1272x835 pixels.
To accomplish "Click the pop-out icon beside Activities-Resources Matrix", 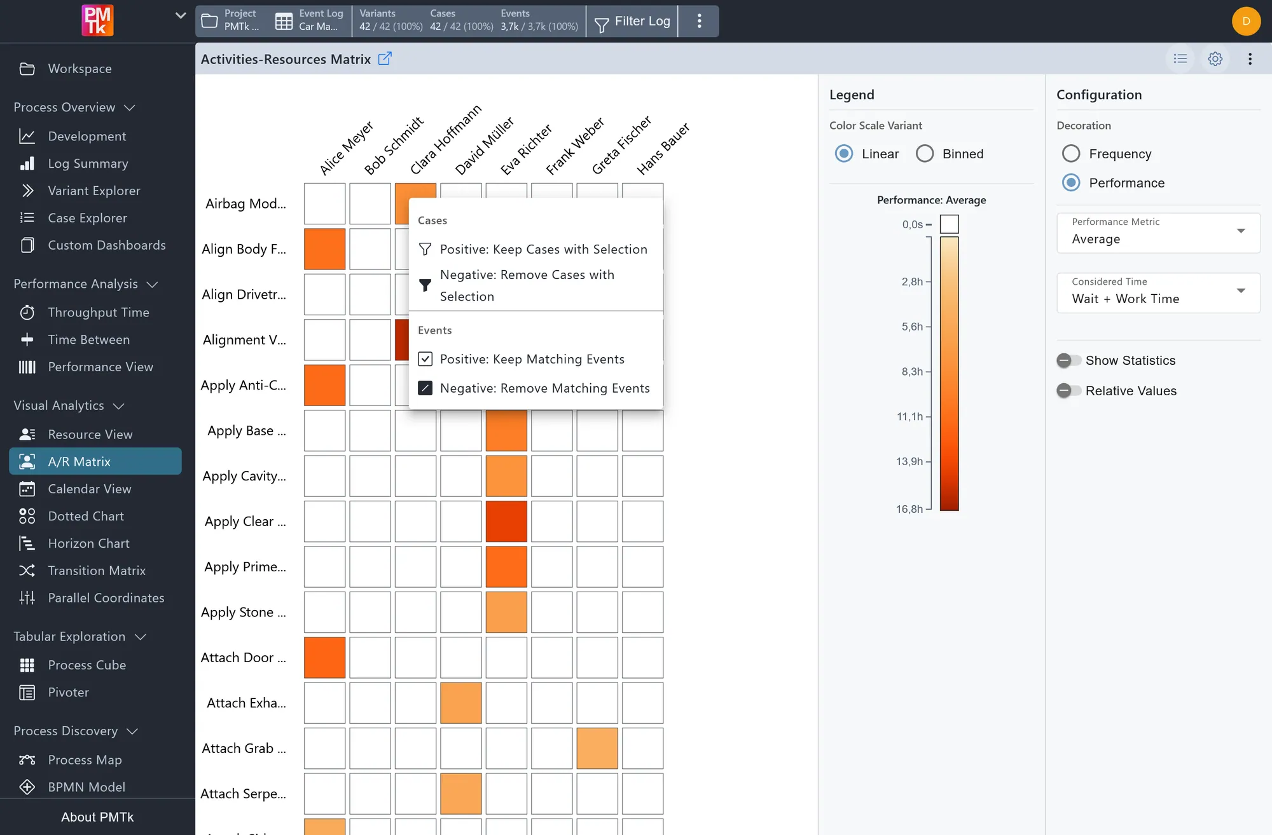I will click(x=385, y=58).
